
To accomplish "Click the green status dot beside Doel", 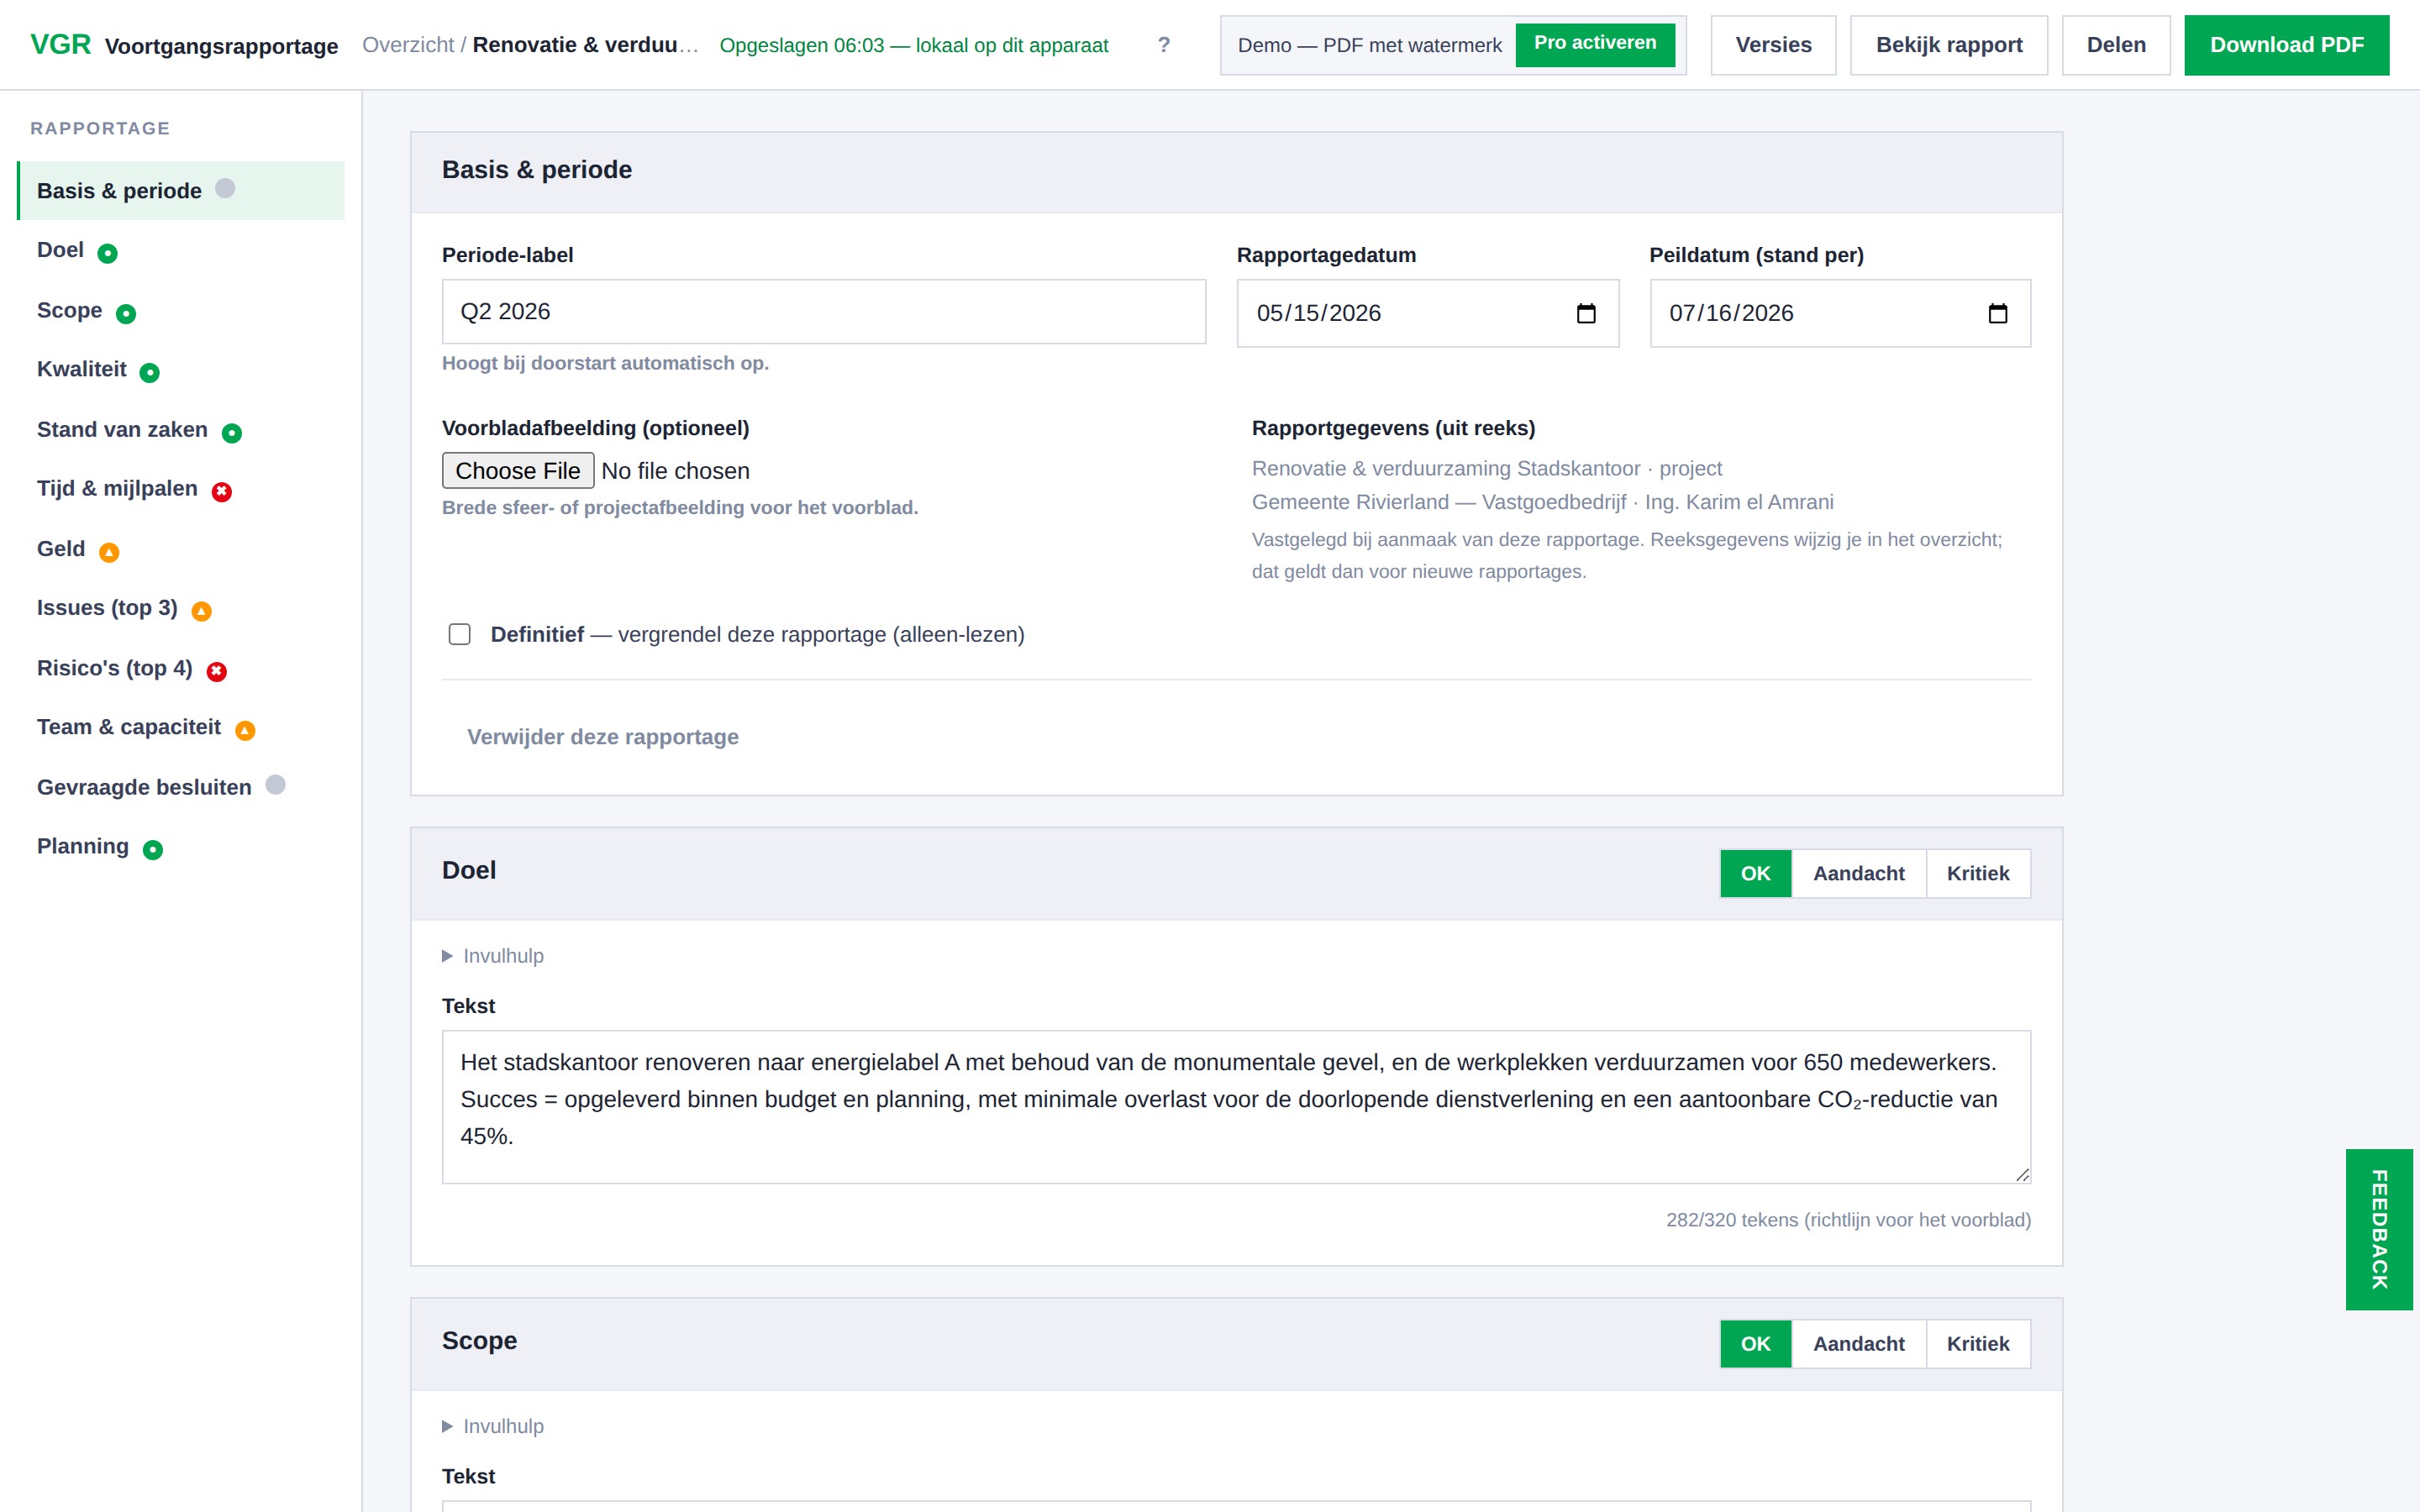I will [108, 253].
